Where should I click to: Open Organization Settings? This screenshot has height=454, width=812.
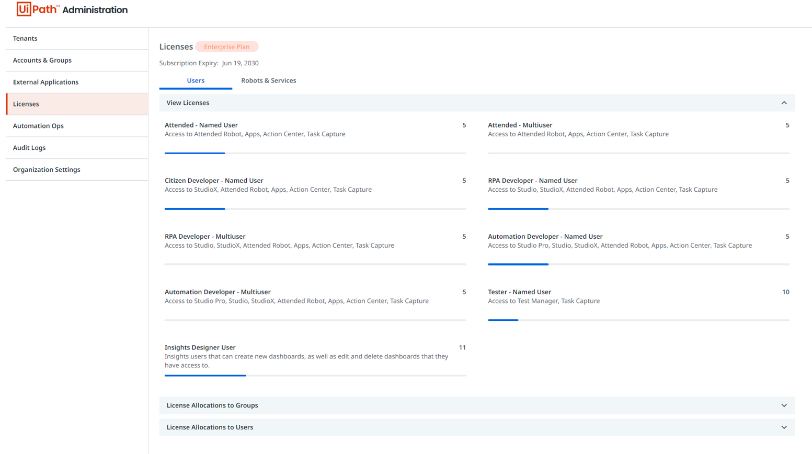[77, 170]
